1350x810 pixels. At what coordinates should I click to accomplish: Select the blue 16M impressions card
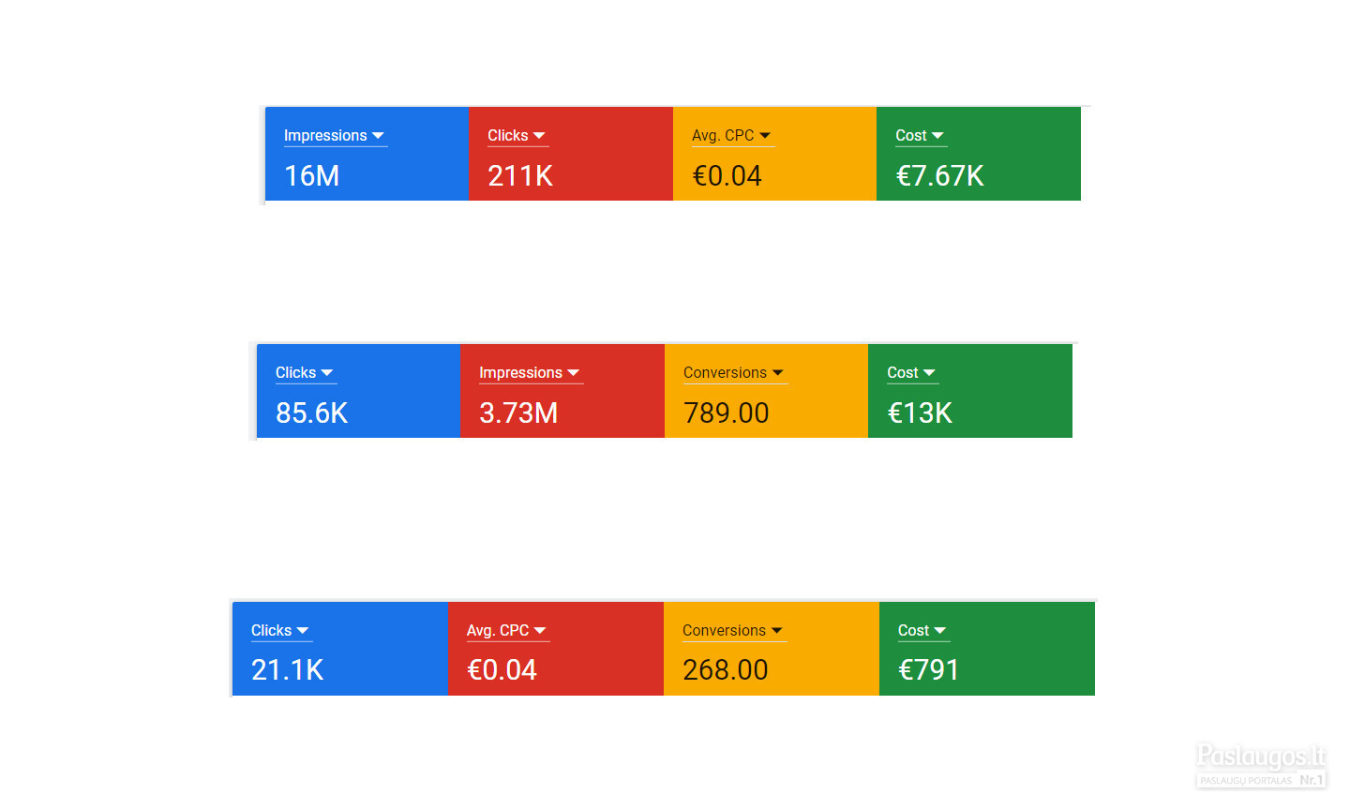367,154
